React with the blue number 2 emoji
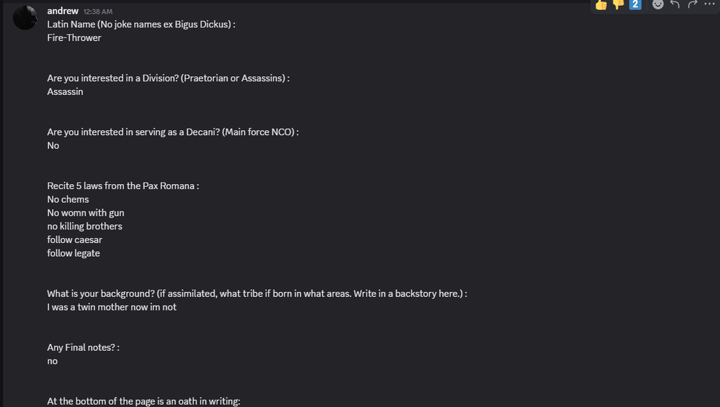 635,4
